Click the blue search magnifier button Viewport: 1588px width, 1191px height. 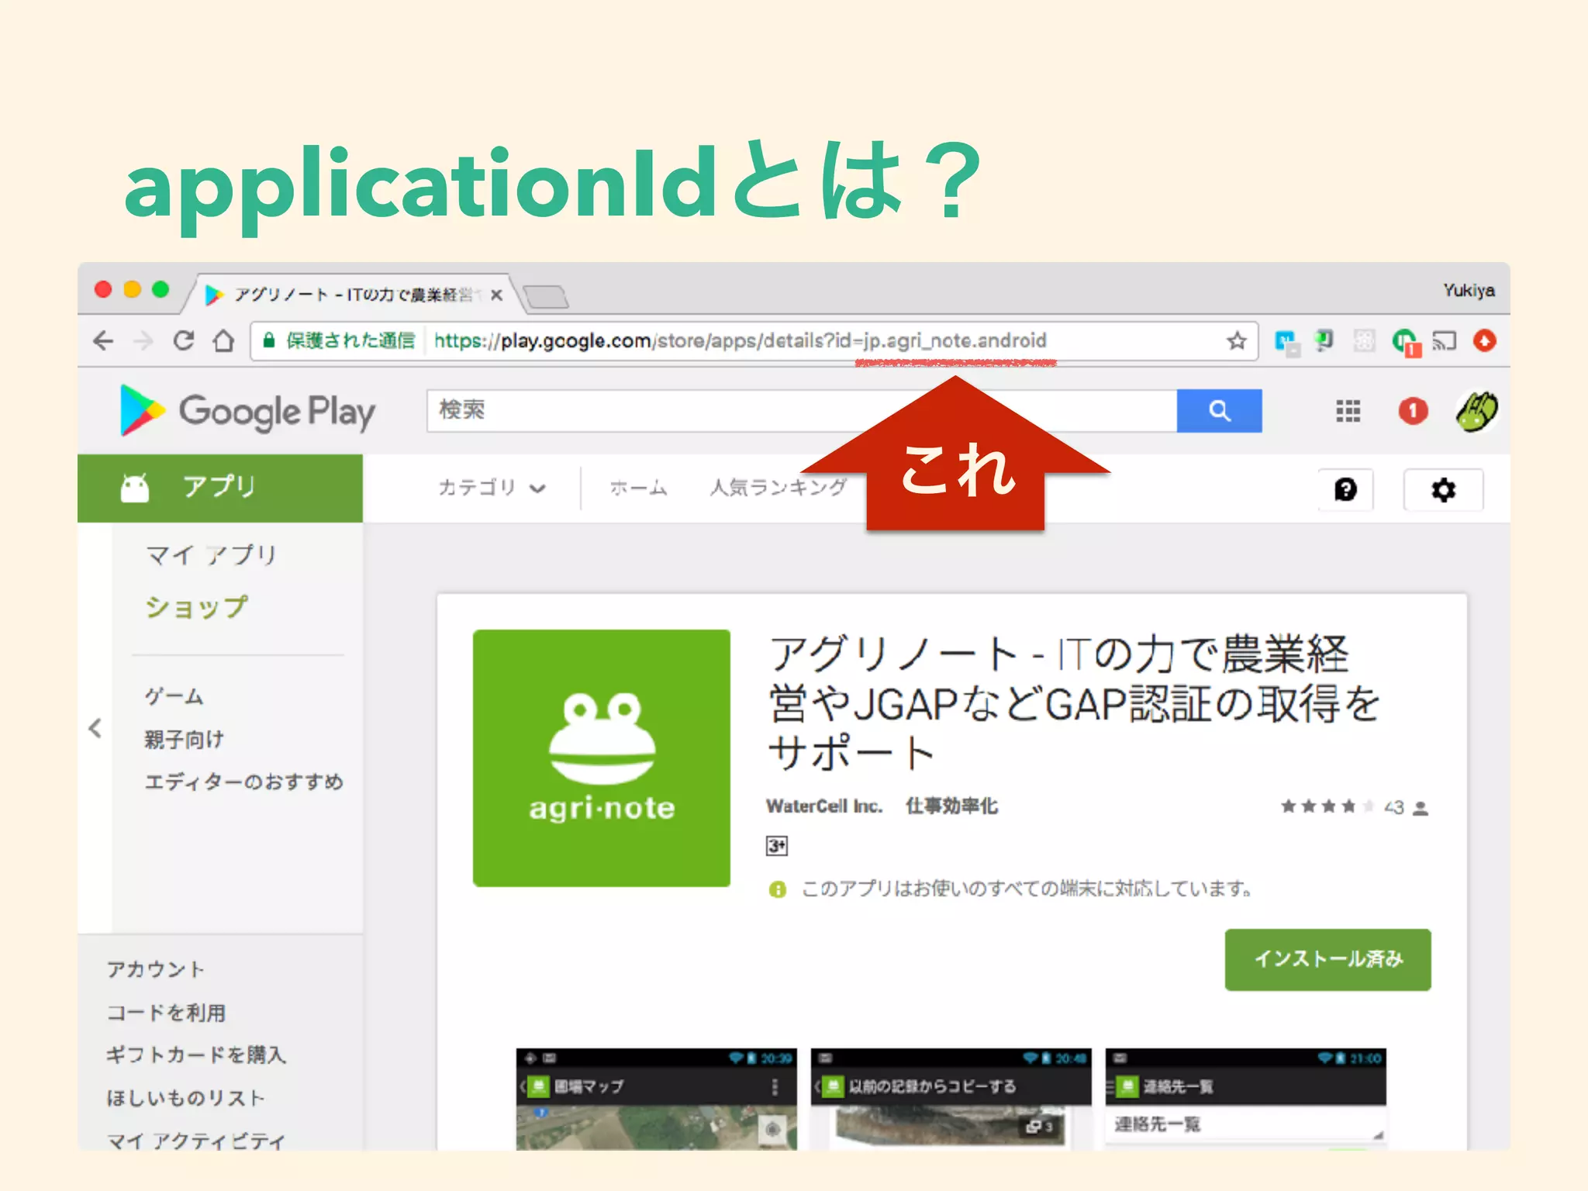1219,411
